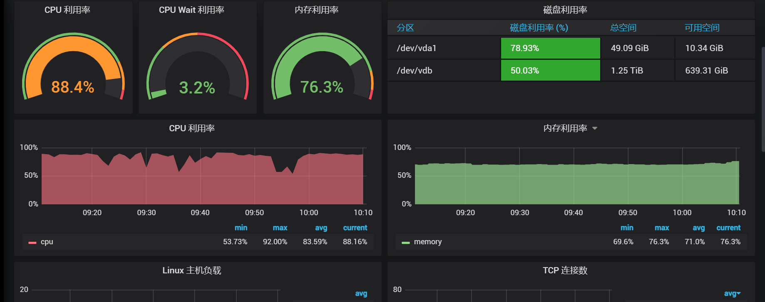
Task: Open the cpu series color swatch in the legend
Action: tap(32, 242)
